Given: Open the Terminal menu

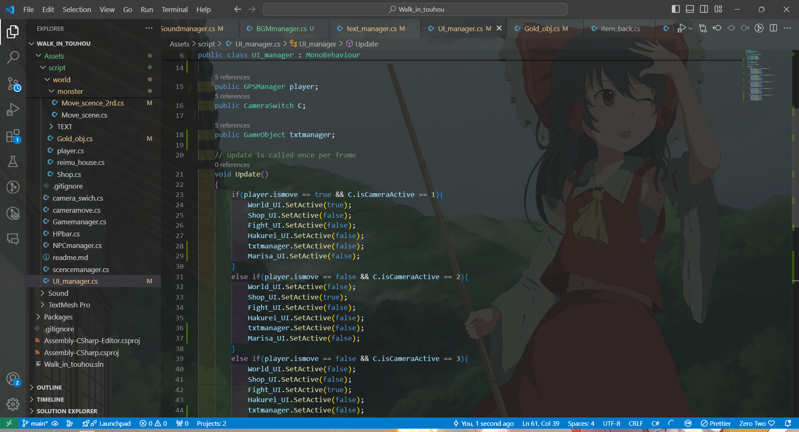Looking at the screenshot, I should [174, 9].
